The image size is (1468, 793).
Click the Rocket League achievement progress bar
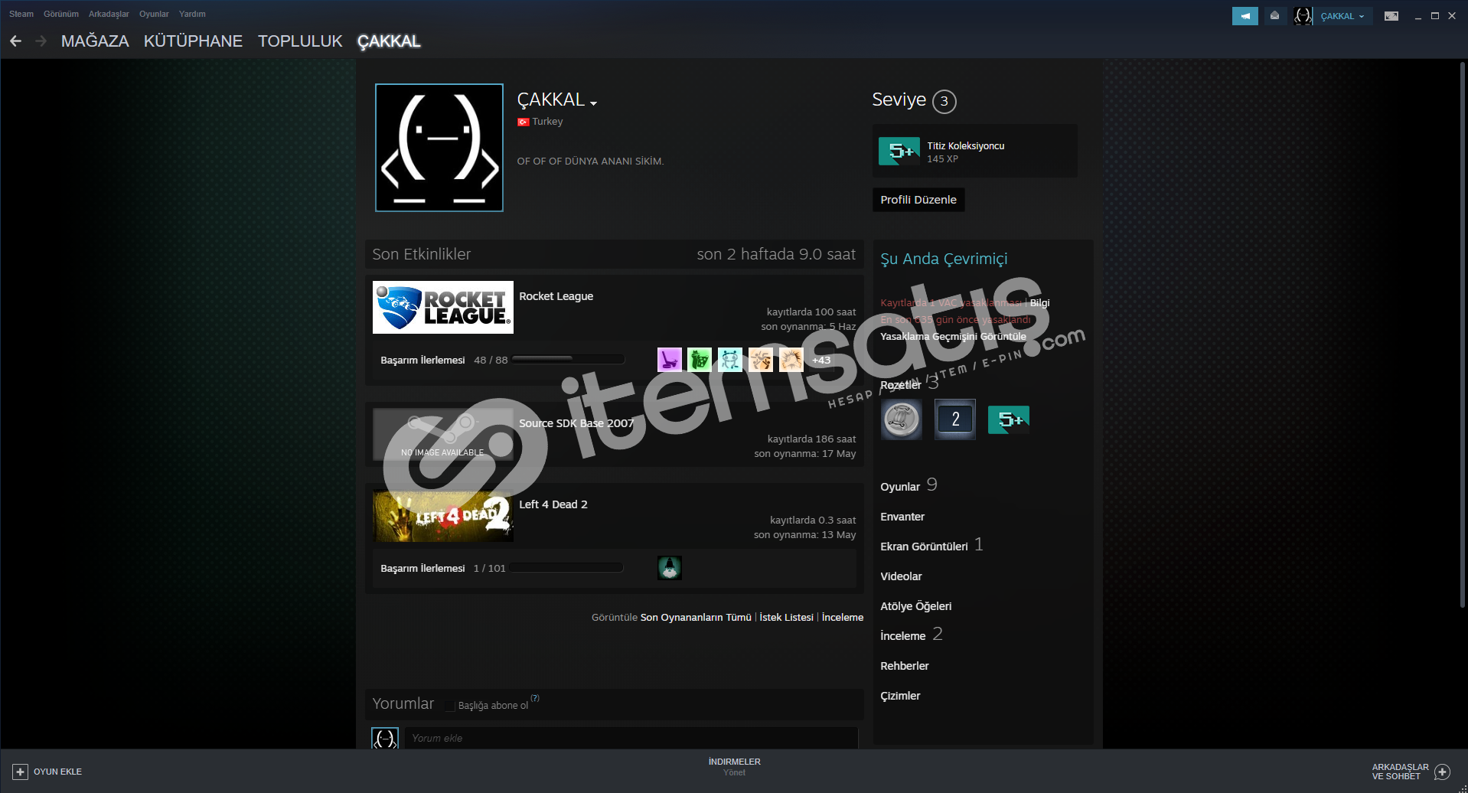coord(568,359)
